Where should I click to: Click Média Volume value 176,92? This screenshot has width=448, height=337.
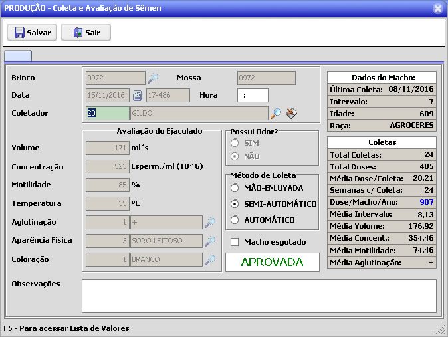coord(421,226)
